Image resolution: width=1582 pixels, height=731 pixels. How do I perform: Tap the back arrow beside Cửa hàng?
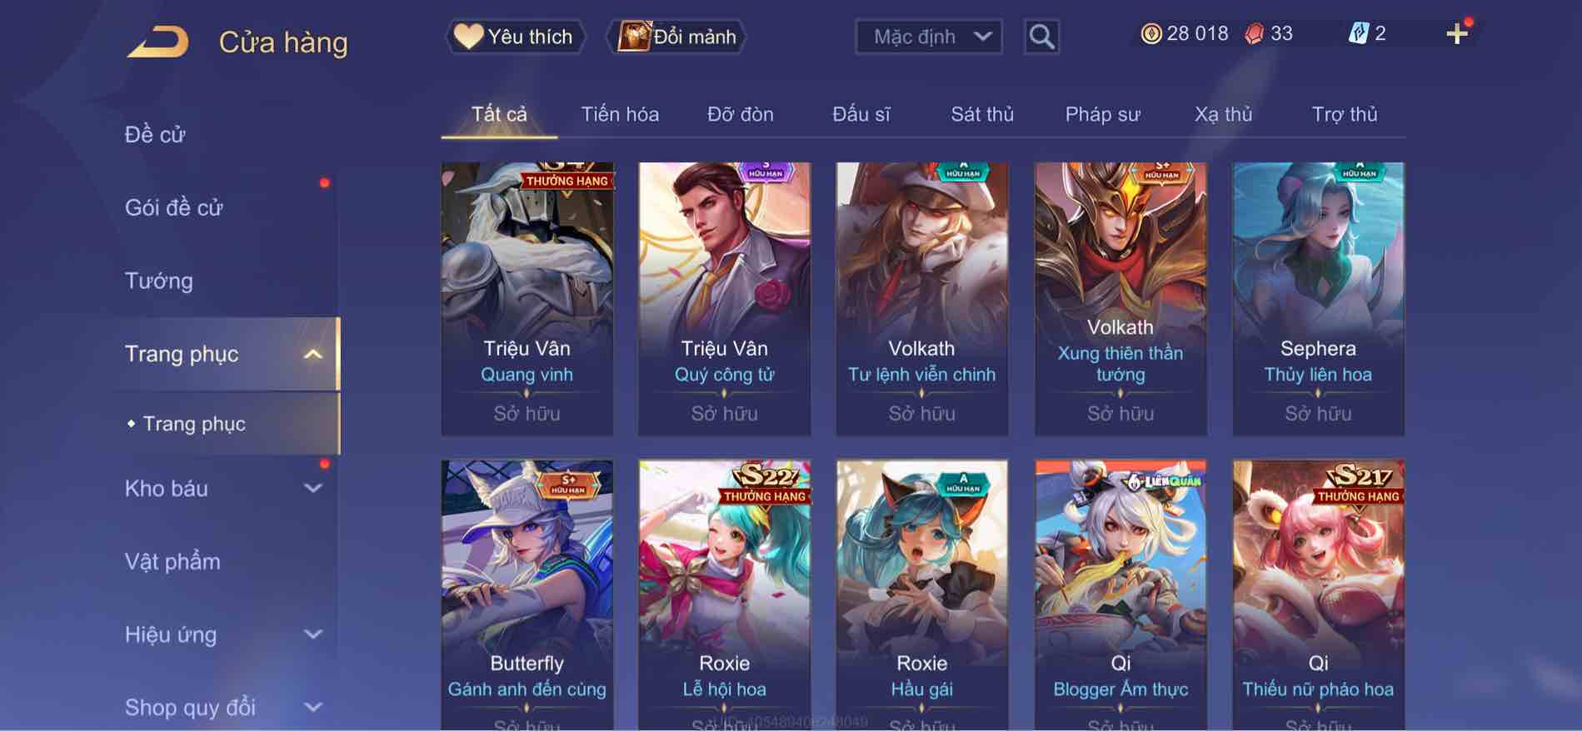(158, 42)
